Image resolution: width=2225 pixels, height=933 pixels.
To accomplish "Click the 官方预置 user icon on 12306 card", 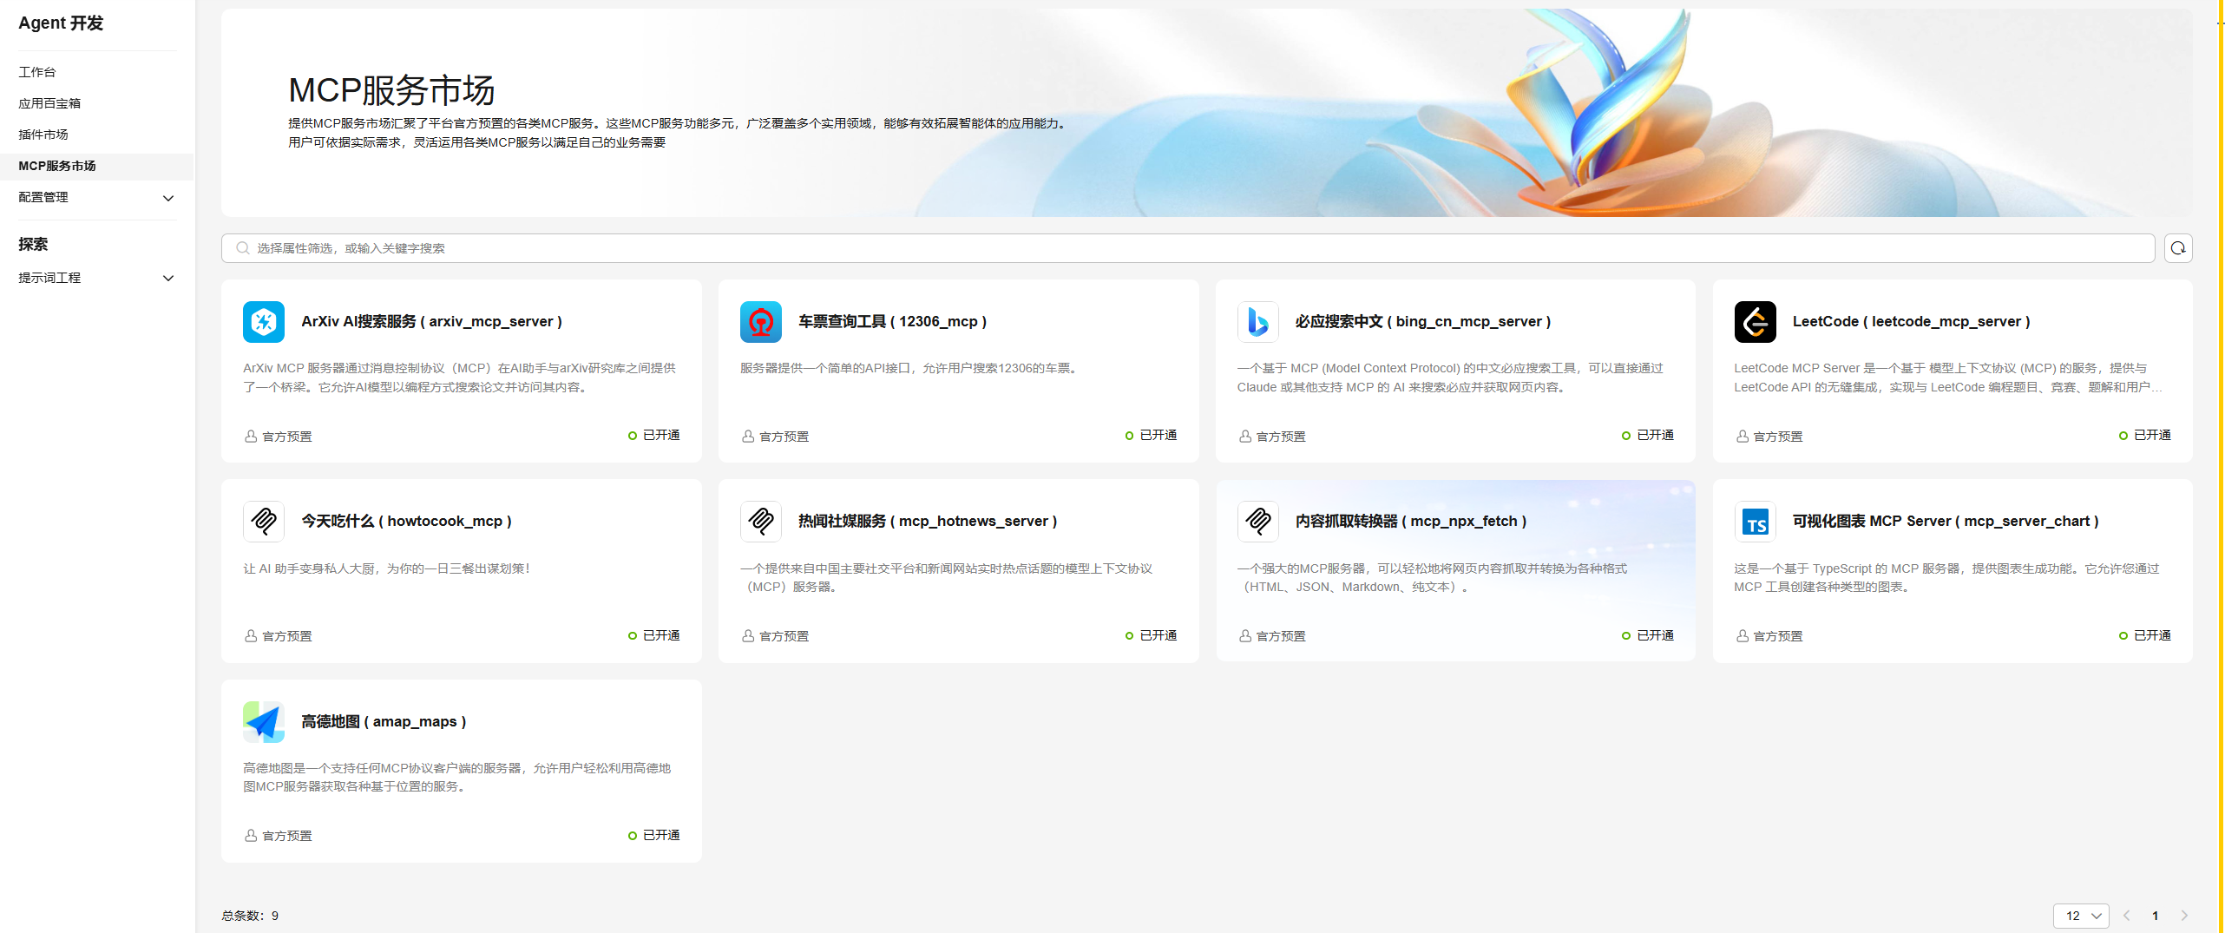I will tap(748, 437).
